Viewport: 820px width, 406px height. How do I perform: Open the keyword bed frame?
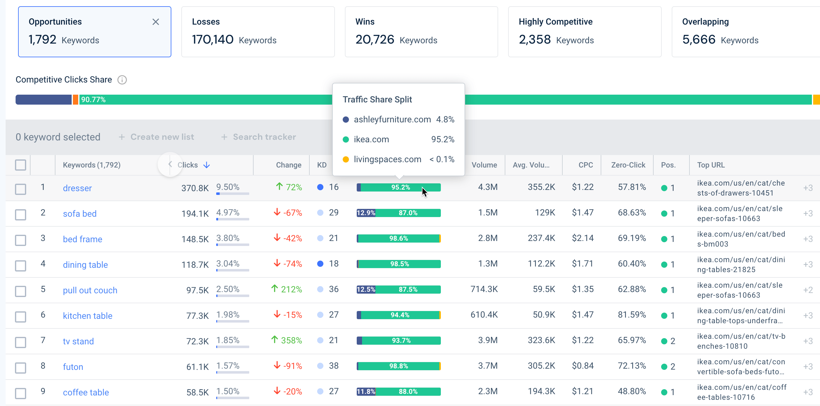pyautogui.click(x=83, y=239)
